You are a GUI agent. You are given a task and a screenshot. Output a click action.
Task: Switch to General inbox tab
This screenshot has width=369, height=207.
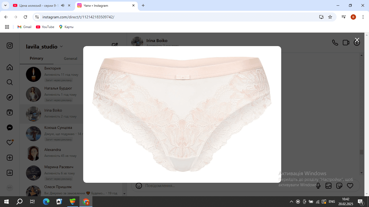point(71,58)
